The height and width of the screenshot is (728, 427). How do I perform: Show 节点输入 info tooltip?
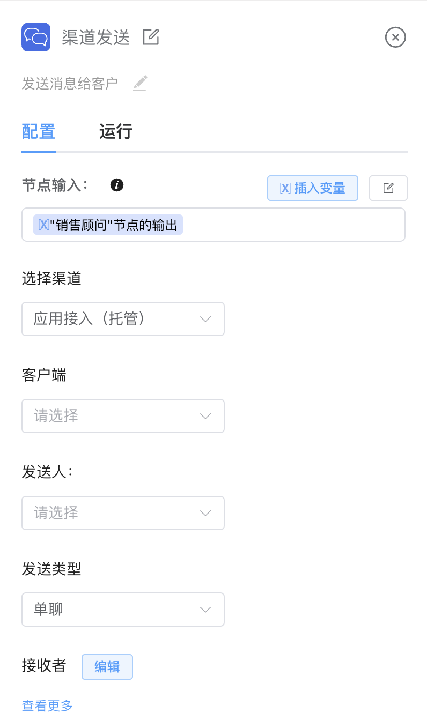(x=117, y=185)
